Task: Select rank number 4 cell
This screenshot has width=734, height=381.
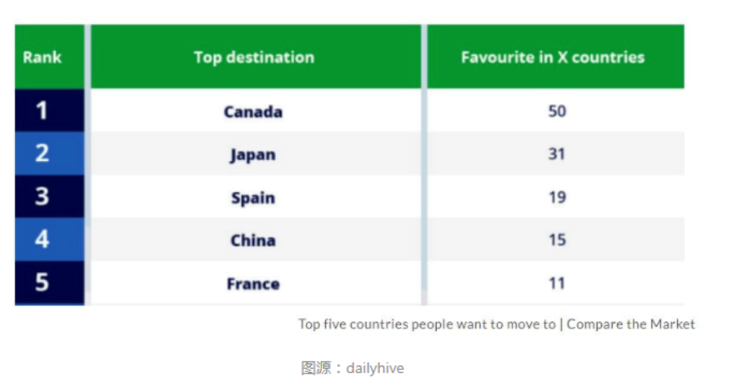Action: (50, 240)
